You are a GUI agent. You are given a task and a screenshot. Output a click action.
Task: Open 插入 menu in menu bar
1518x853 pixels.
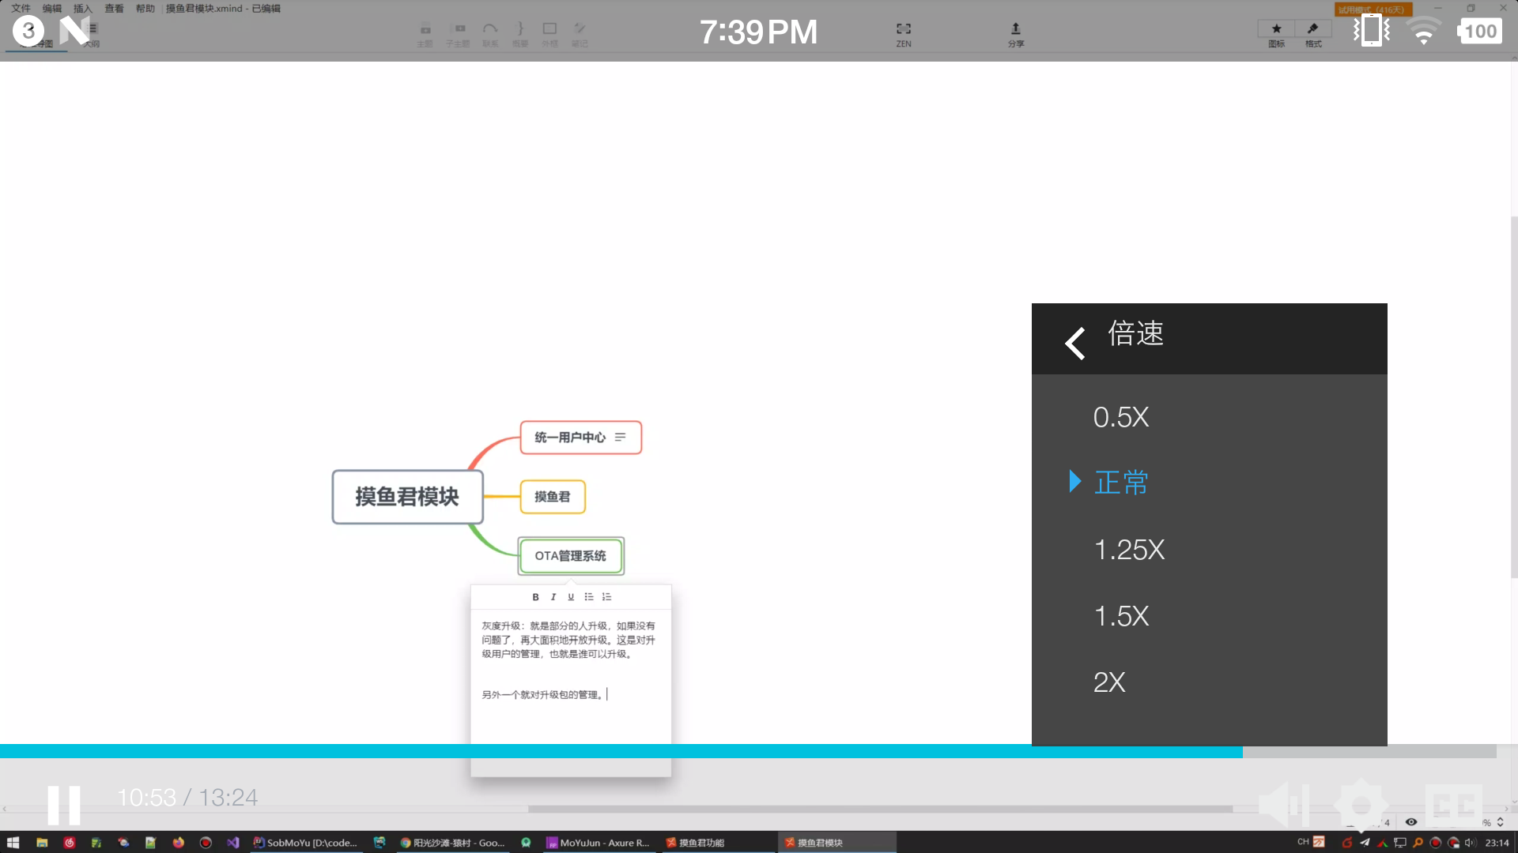(x=82, y=9)
